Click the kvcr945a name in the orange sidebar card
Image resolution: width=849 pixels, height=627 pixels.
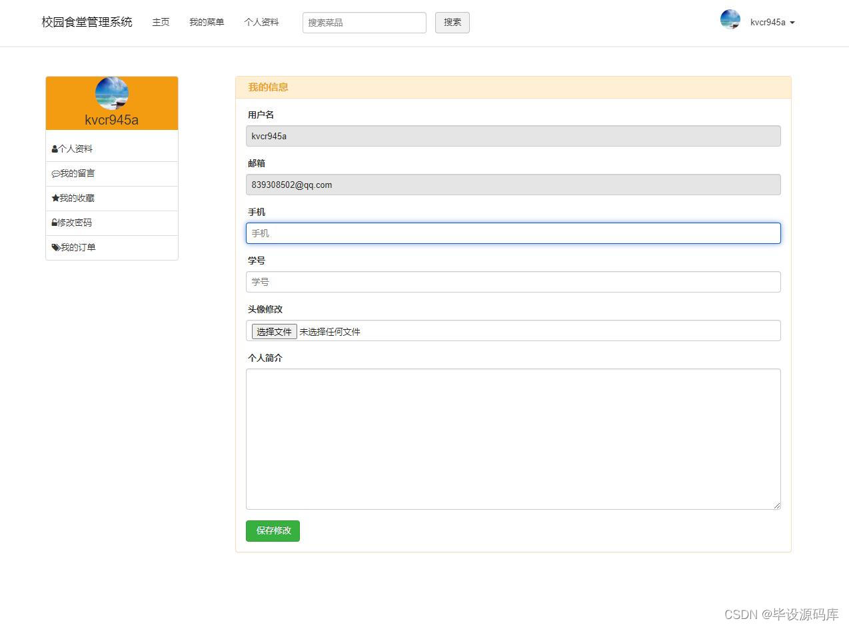[112, 120]
